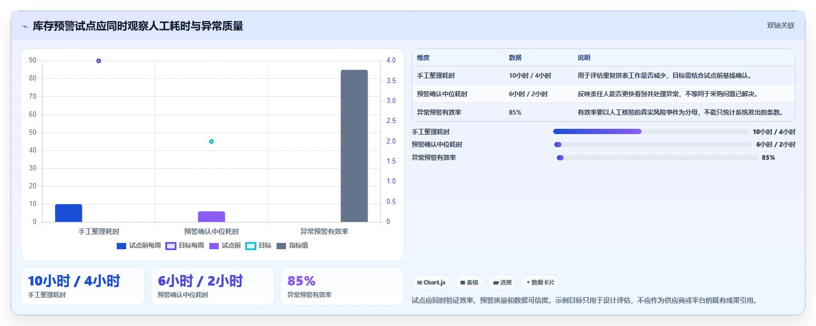Select the Chart.js chip
Viewport: 816px width, 326px height.
click(x=431, y=282)
